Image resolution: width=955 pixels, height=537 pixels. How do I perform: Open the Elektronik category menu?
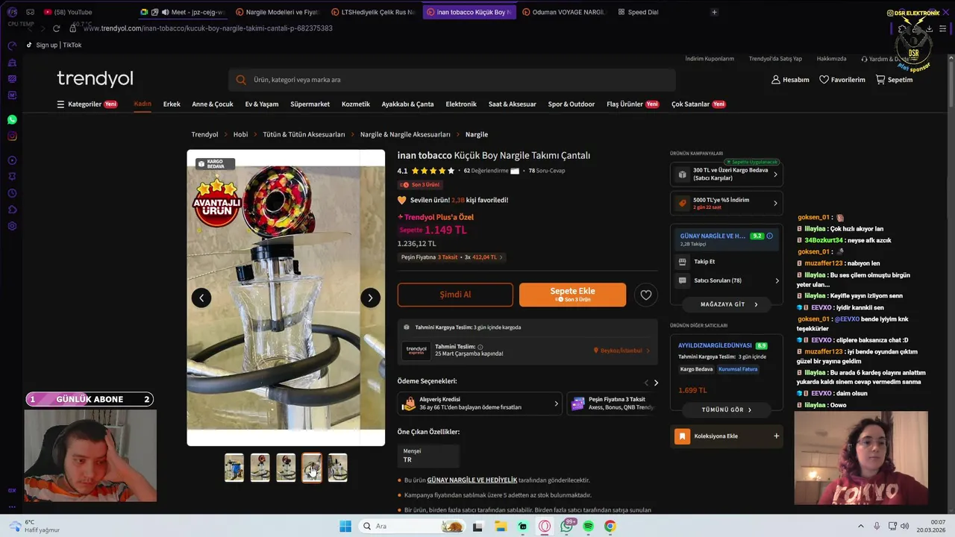pyautogui.click(x=461, y=104)
